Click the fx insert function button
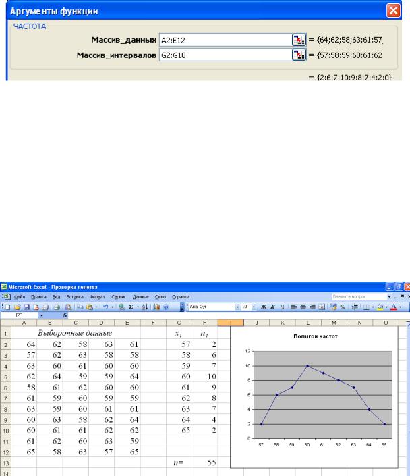The image size is (410, 476). coord(65,315)
